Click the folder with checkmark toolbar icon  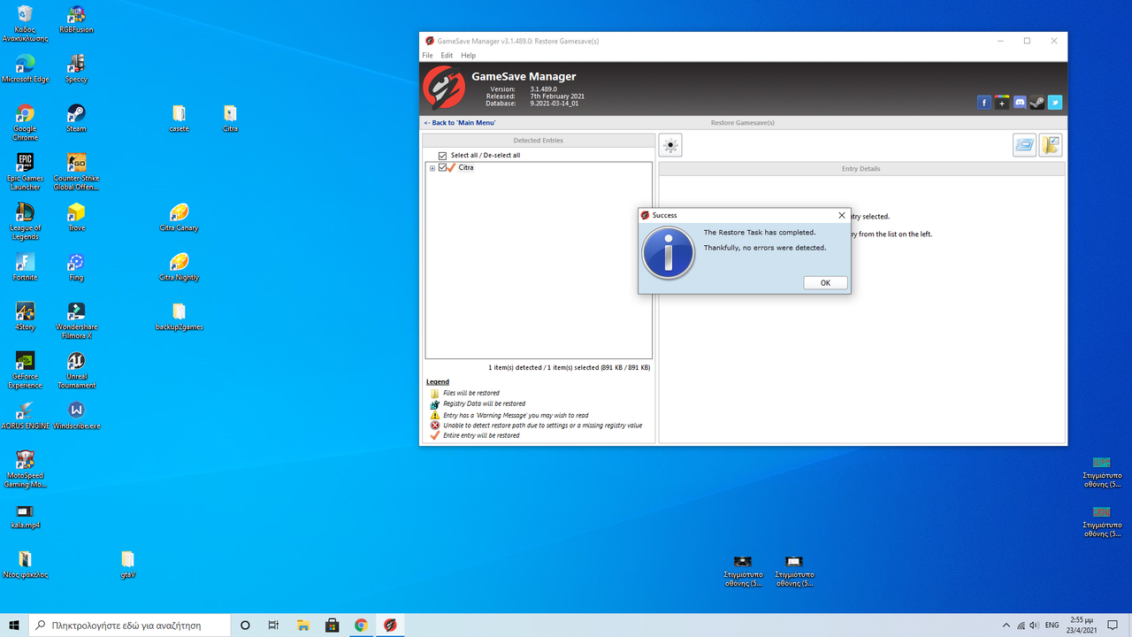click(x=1051, y=145)
